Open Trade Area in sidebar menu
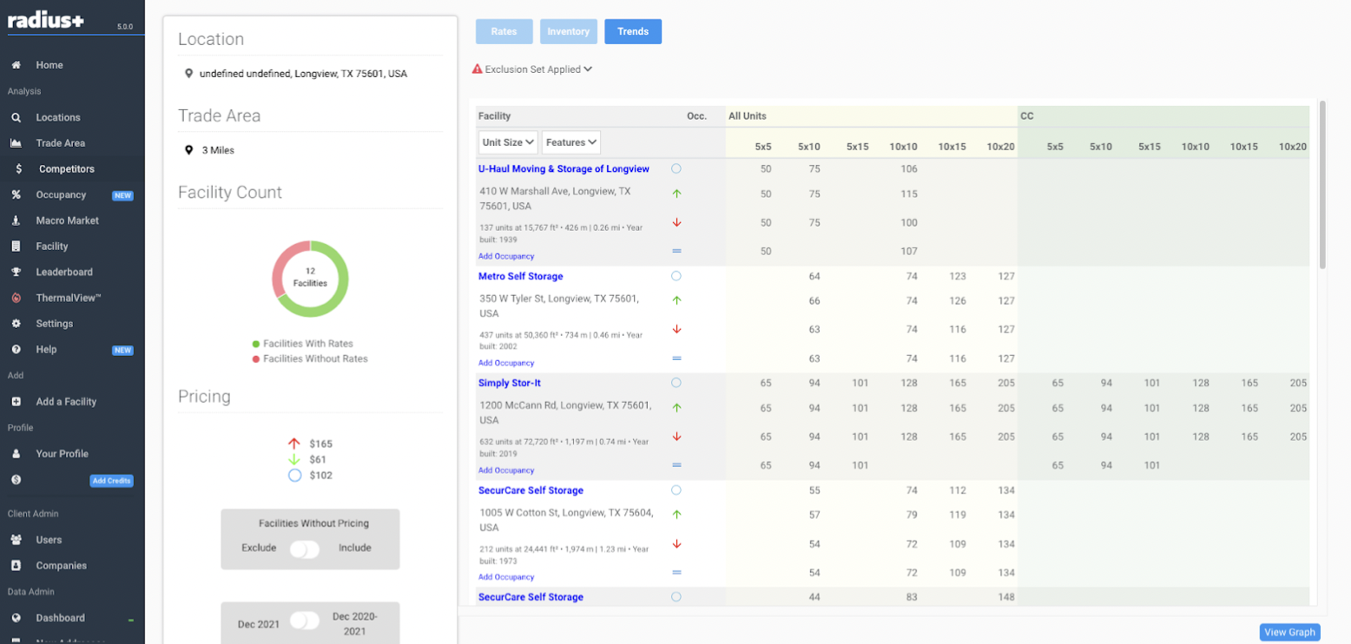Viewport: 1351px width, 644px height. point(61,143)
